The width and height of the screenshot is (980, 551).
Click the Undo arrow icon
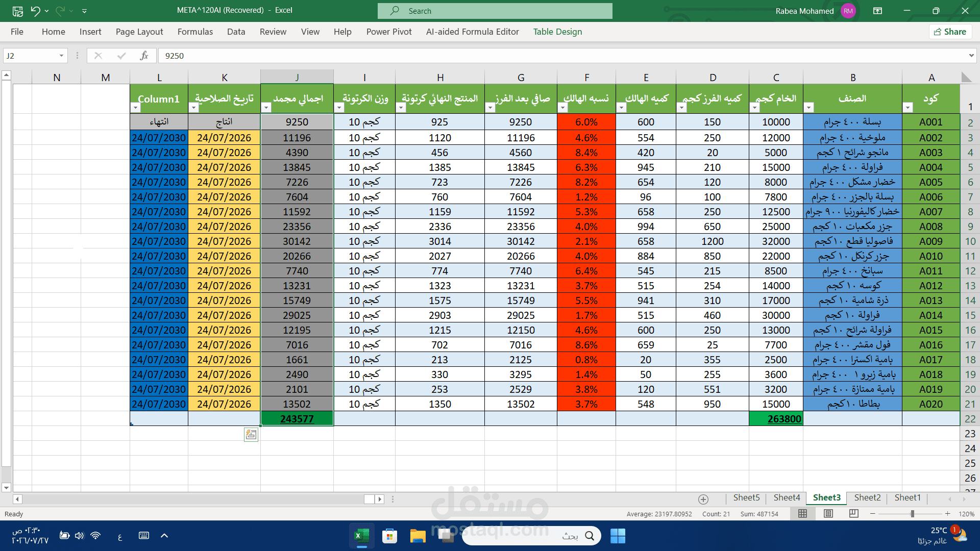35,10
